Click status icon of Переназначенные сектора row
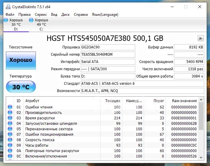This screenshot has height=166, width=210. pyautogui.click(x=10, y=129)
